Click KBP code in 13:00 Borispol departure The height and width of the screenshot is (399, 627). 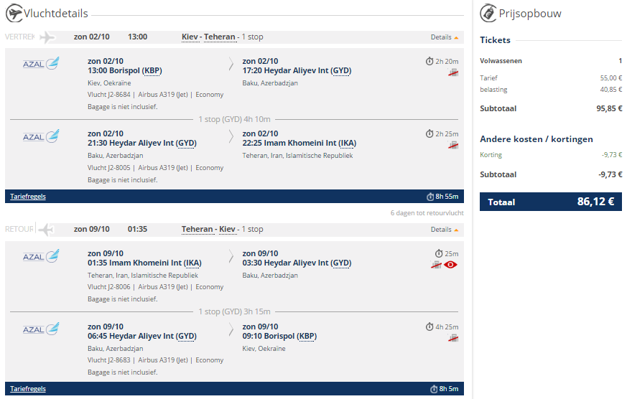pyautogui.click(x=152, y=71)
